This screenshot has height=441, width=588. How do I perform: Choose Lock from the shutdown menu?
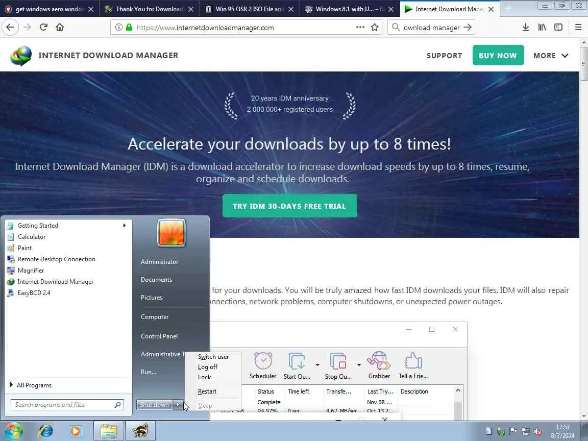[x=204, y=377]
